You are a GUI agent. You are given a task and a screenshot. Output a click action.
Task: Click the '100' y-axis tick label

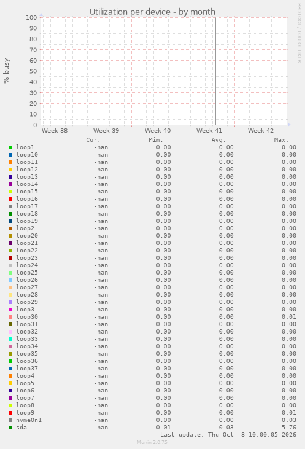point(31,17)
